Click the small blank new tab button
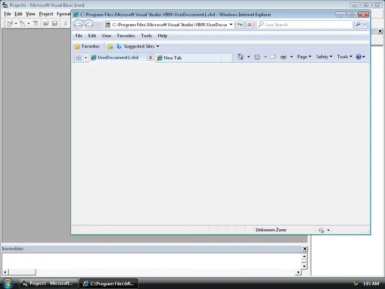This screenshot has width=385, height=289. click(226, 58)
